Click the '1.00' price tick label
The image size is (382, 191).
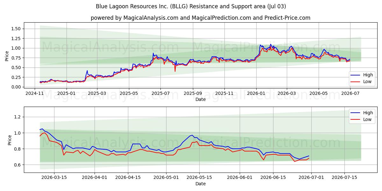16,48
